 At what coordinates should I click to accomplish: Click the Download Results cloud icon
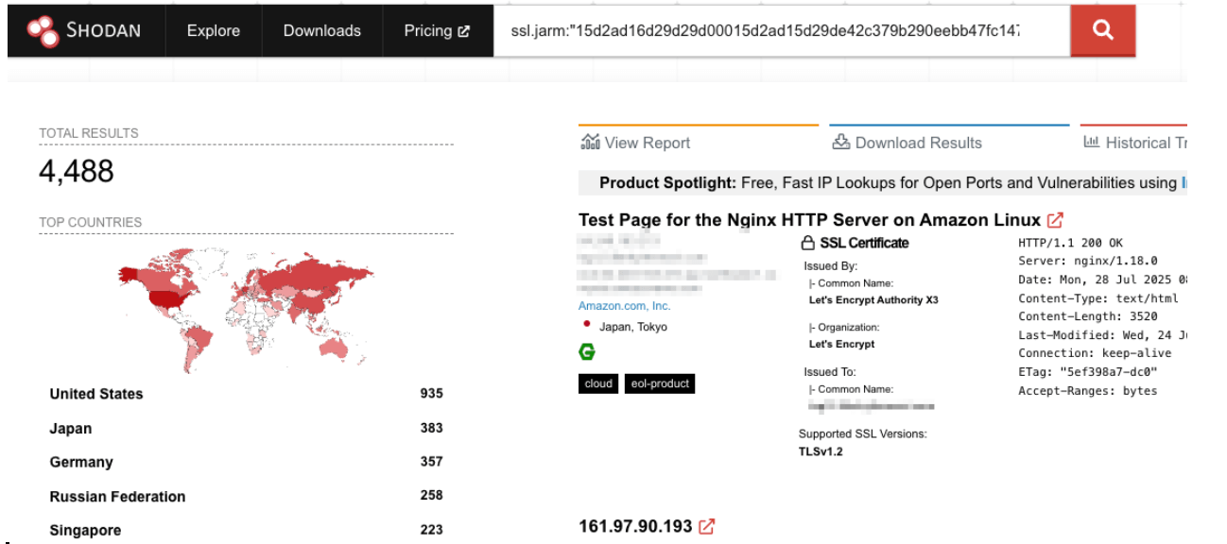(x=841, y=143)
